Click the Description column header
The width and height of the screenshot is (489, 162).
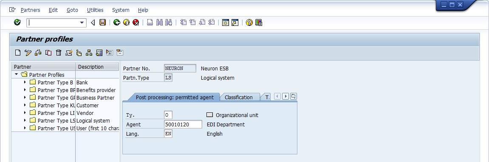click(97, 67)
